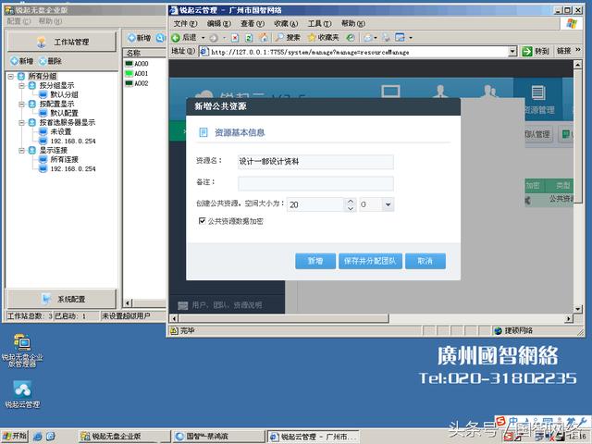Click the 工作站管理 panel button
592x444 pixels.
coord(62,42)
